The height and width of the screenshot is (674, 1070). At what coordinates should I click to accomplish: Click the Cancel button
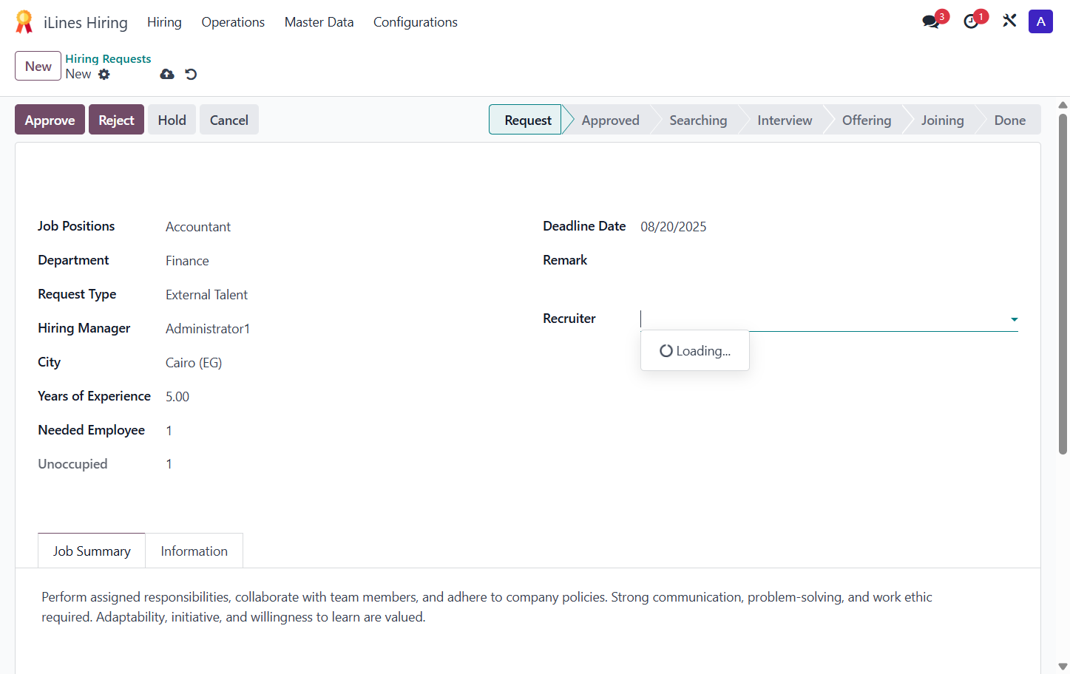point(229,120)
